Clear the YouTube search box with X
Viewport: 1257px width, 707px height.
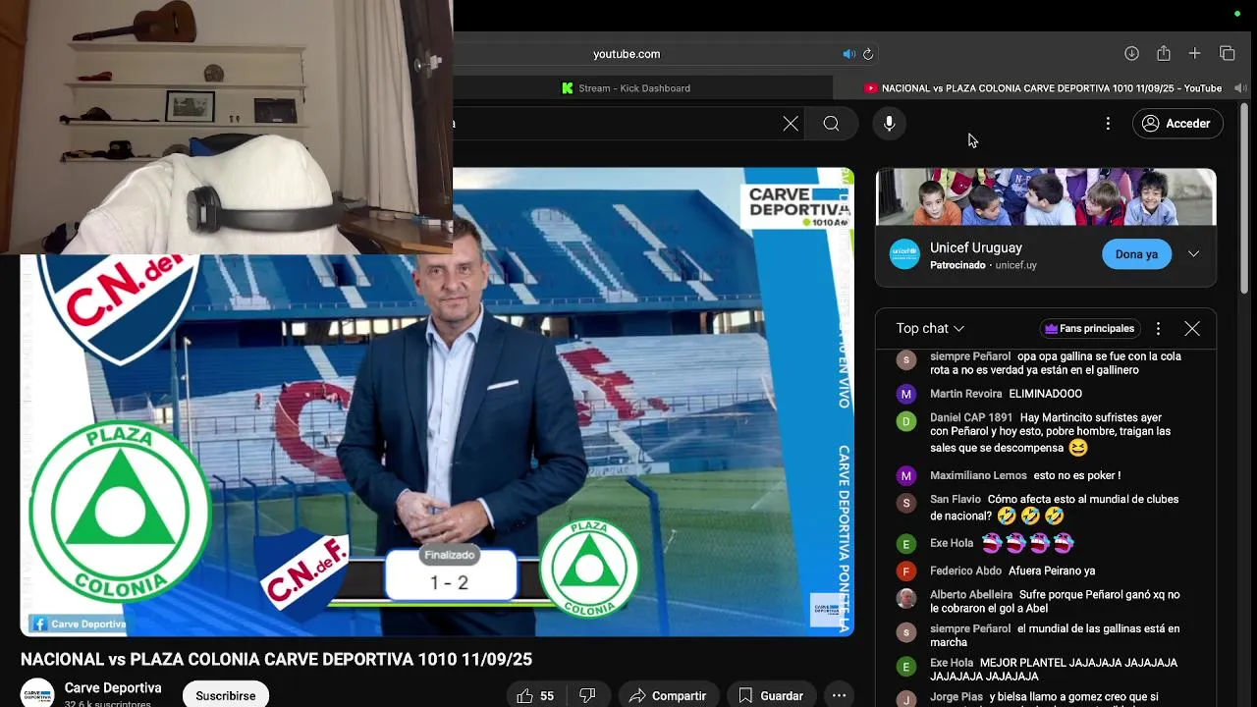791,124
